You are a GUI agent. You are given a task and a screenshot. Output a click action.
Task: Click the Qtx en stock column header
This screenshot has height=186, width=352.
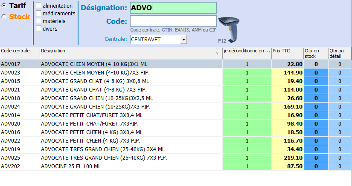point(316,53)
